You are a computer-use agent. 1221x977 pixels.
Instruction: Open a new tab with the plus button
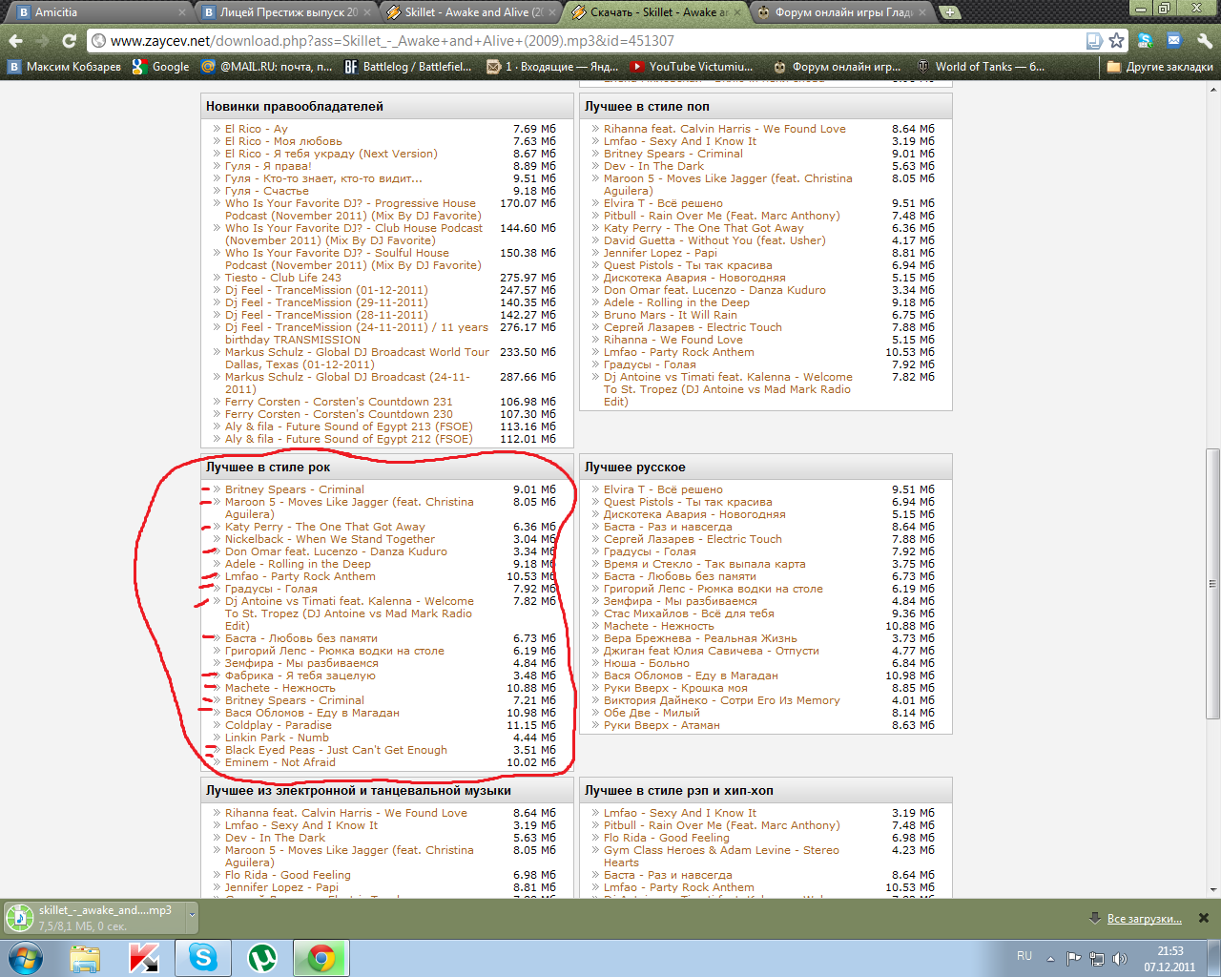(x=950, y=12)
